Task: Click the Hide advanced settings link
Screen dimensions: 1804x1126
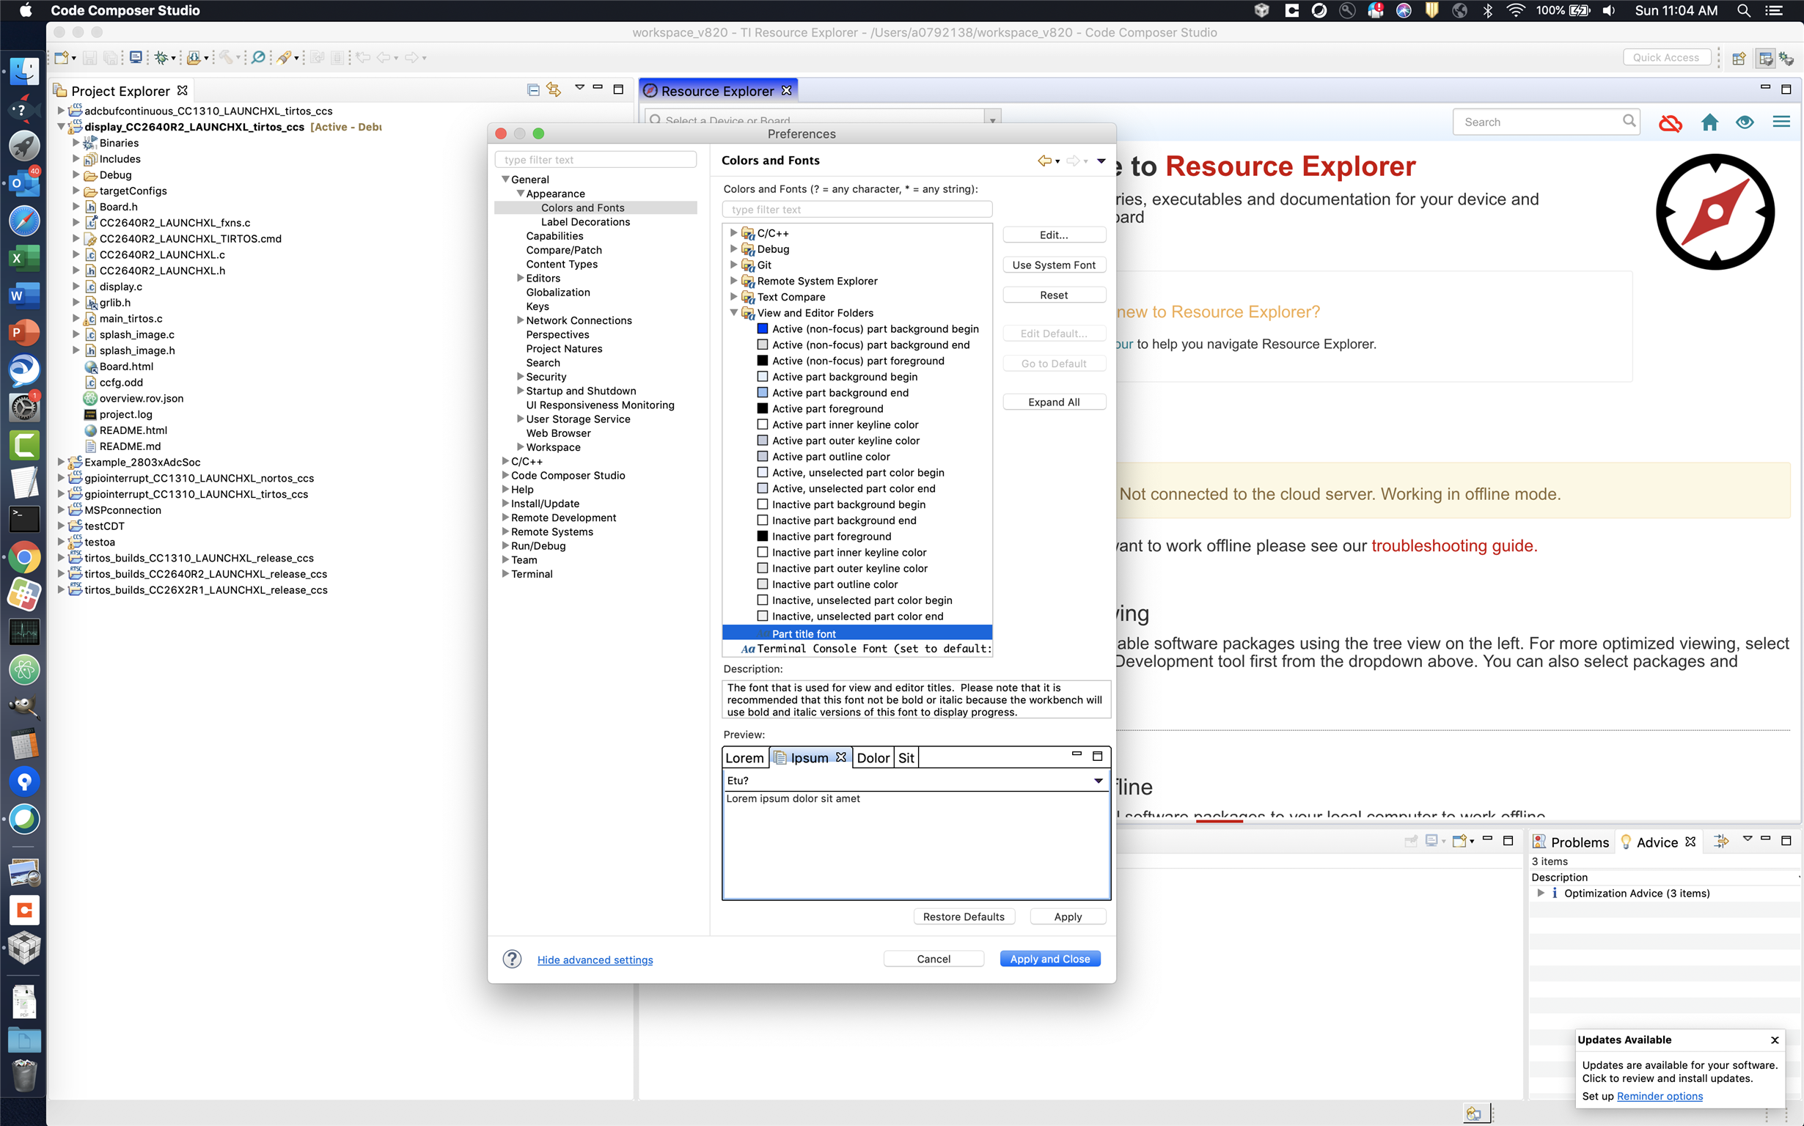Action: (x=595, y=960)
